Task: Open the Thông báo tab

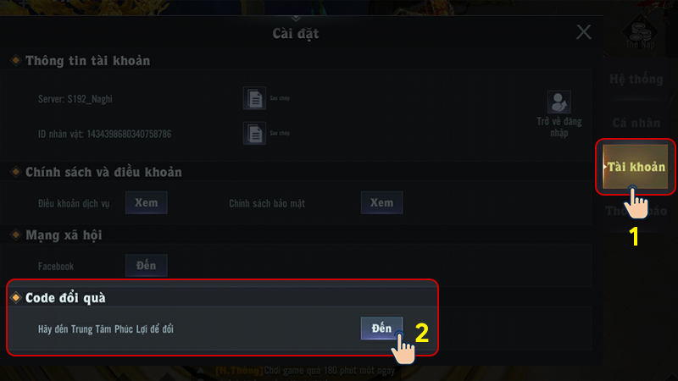Action: [x=636, y=211]
